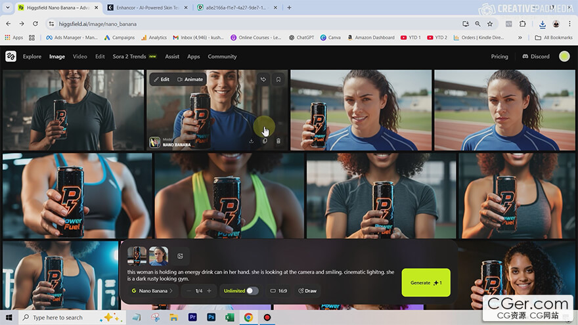Increase image count with plus stepper

pyautogui.click(x=210, y=291)
